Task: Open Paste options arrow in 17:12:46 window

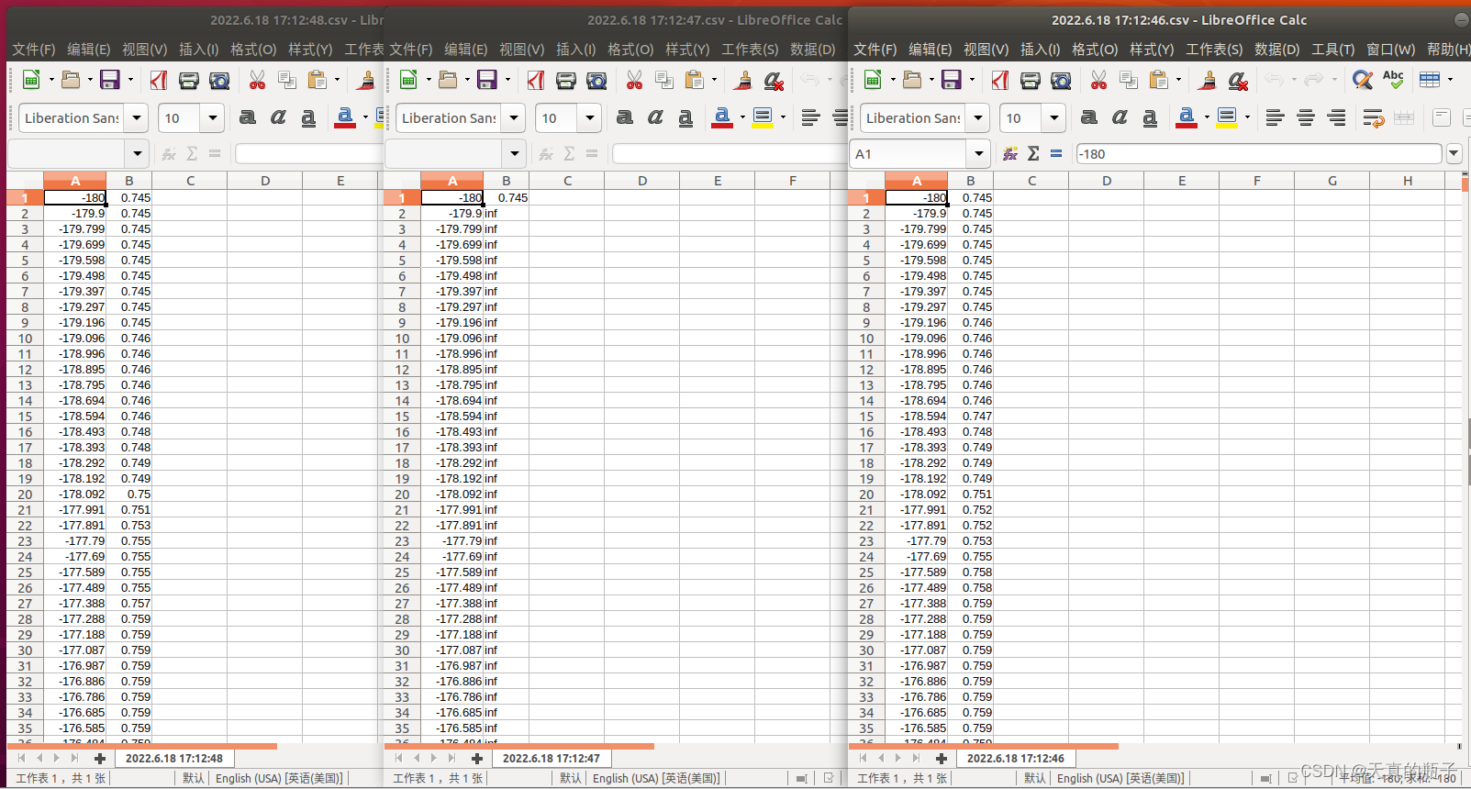Action: point(1178,81)
